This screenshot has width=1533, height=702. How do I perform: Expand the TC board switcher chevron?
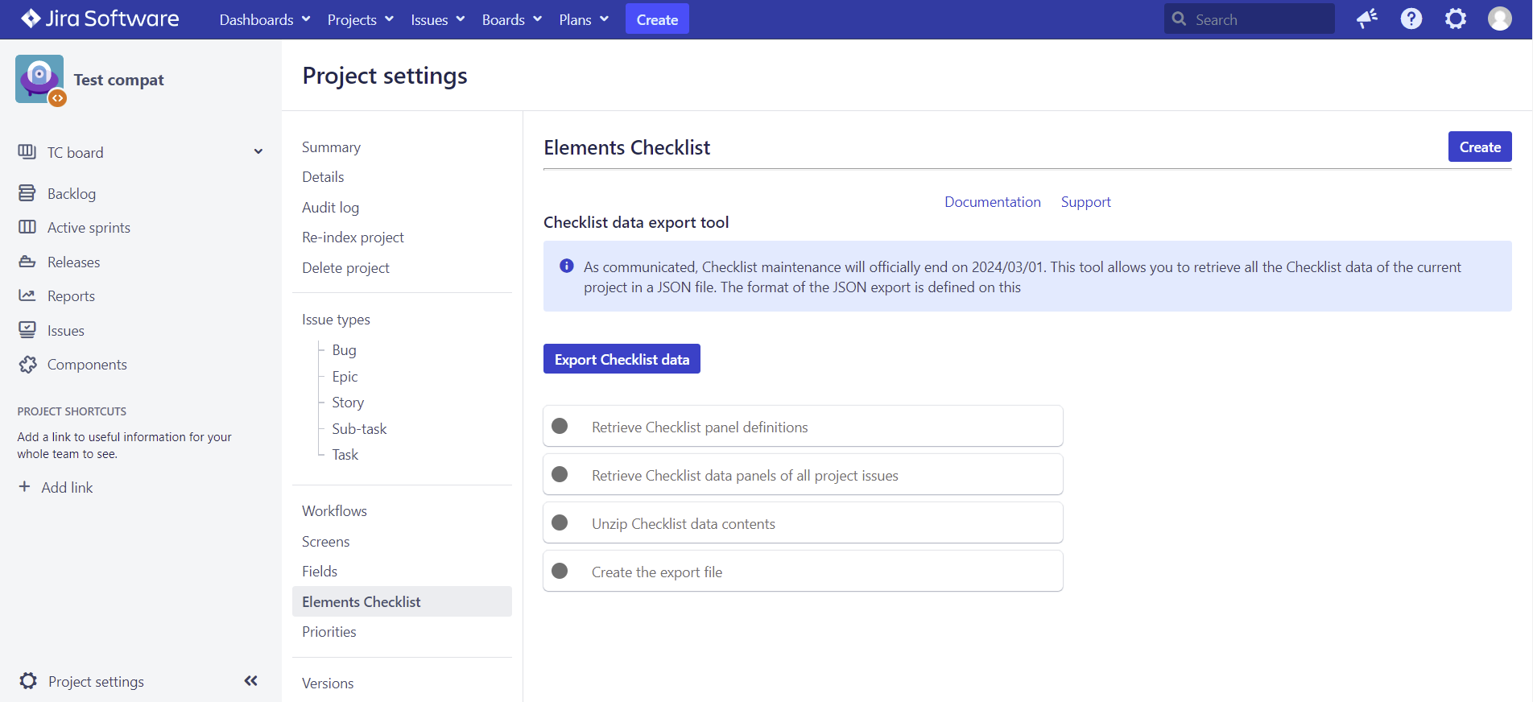tap(258, 152)
